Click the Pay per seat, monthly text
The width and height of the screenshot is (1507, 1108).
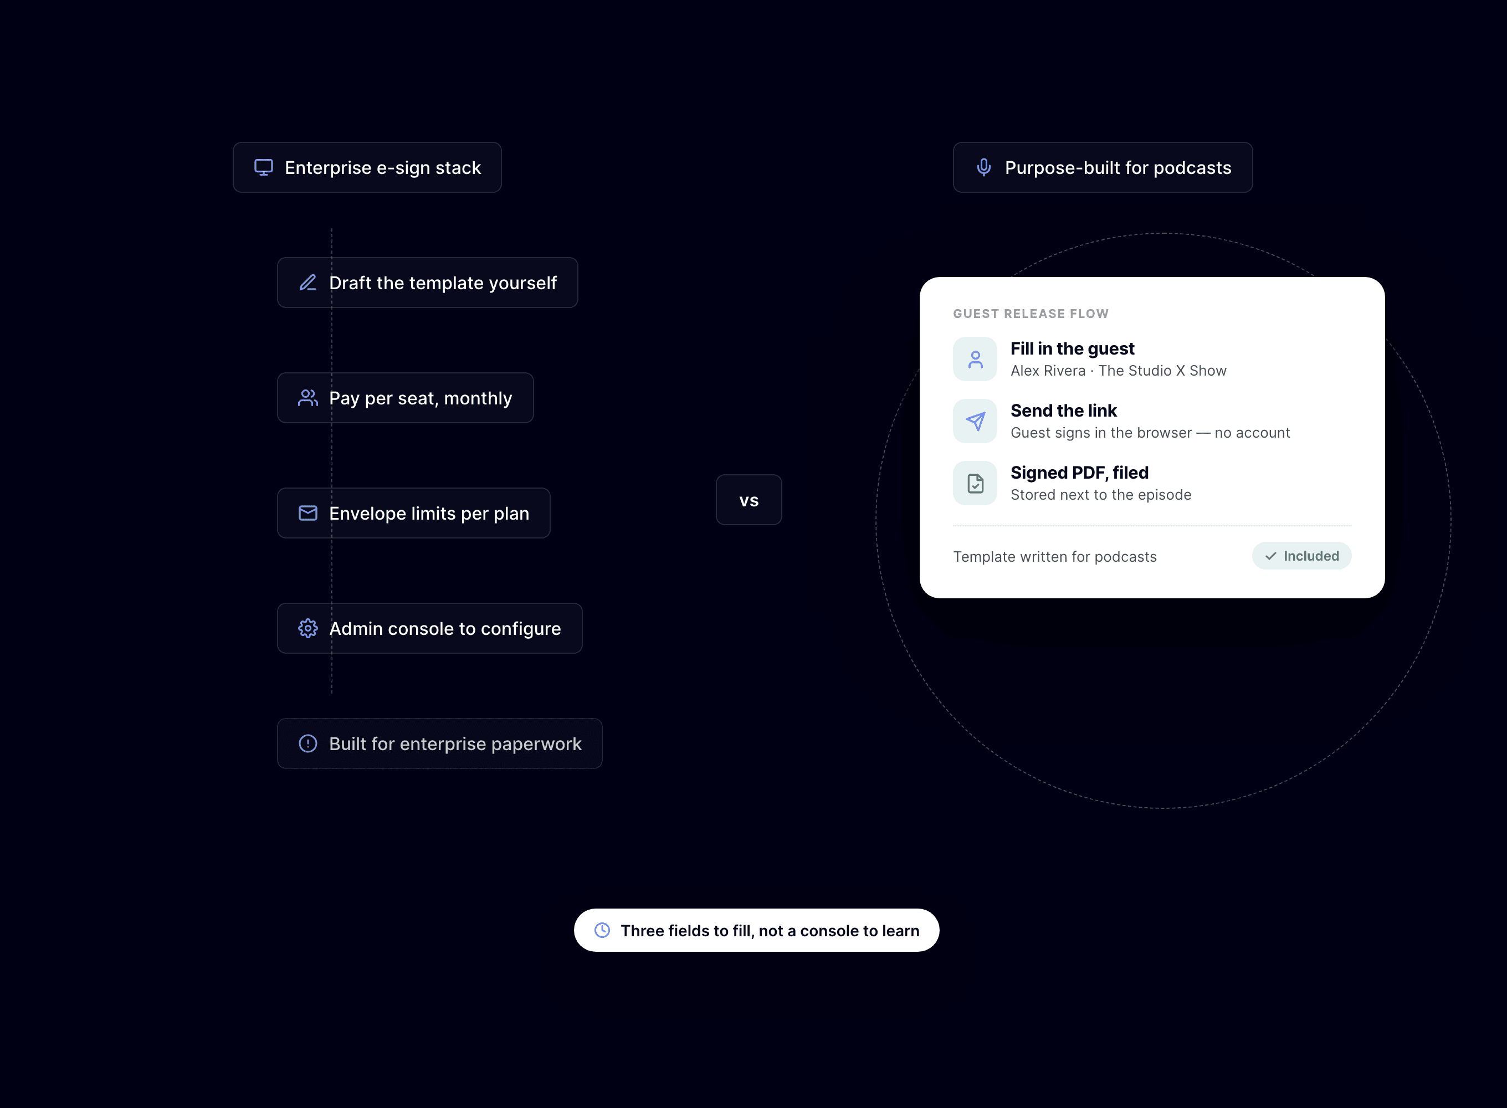(421, 398)
